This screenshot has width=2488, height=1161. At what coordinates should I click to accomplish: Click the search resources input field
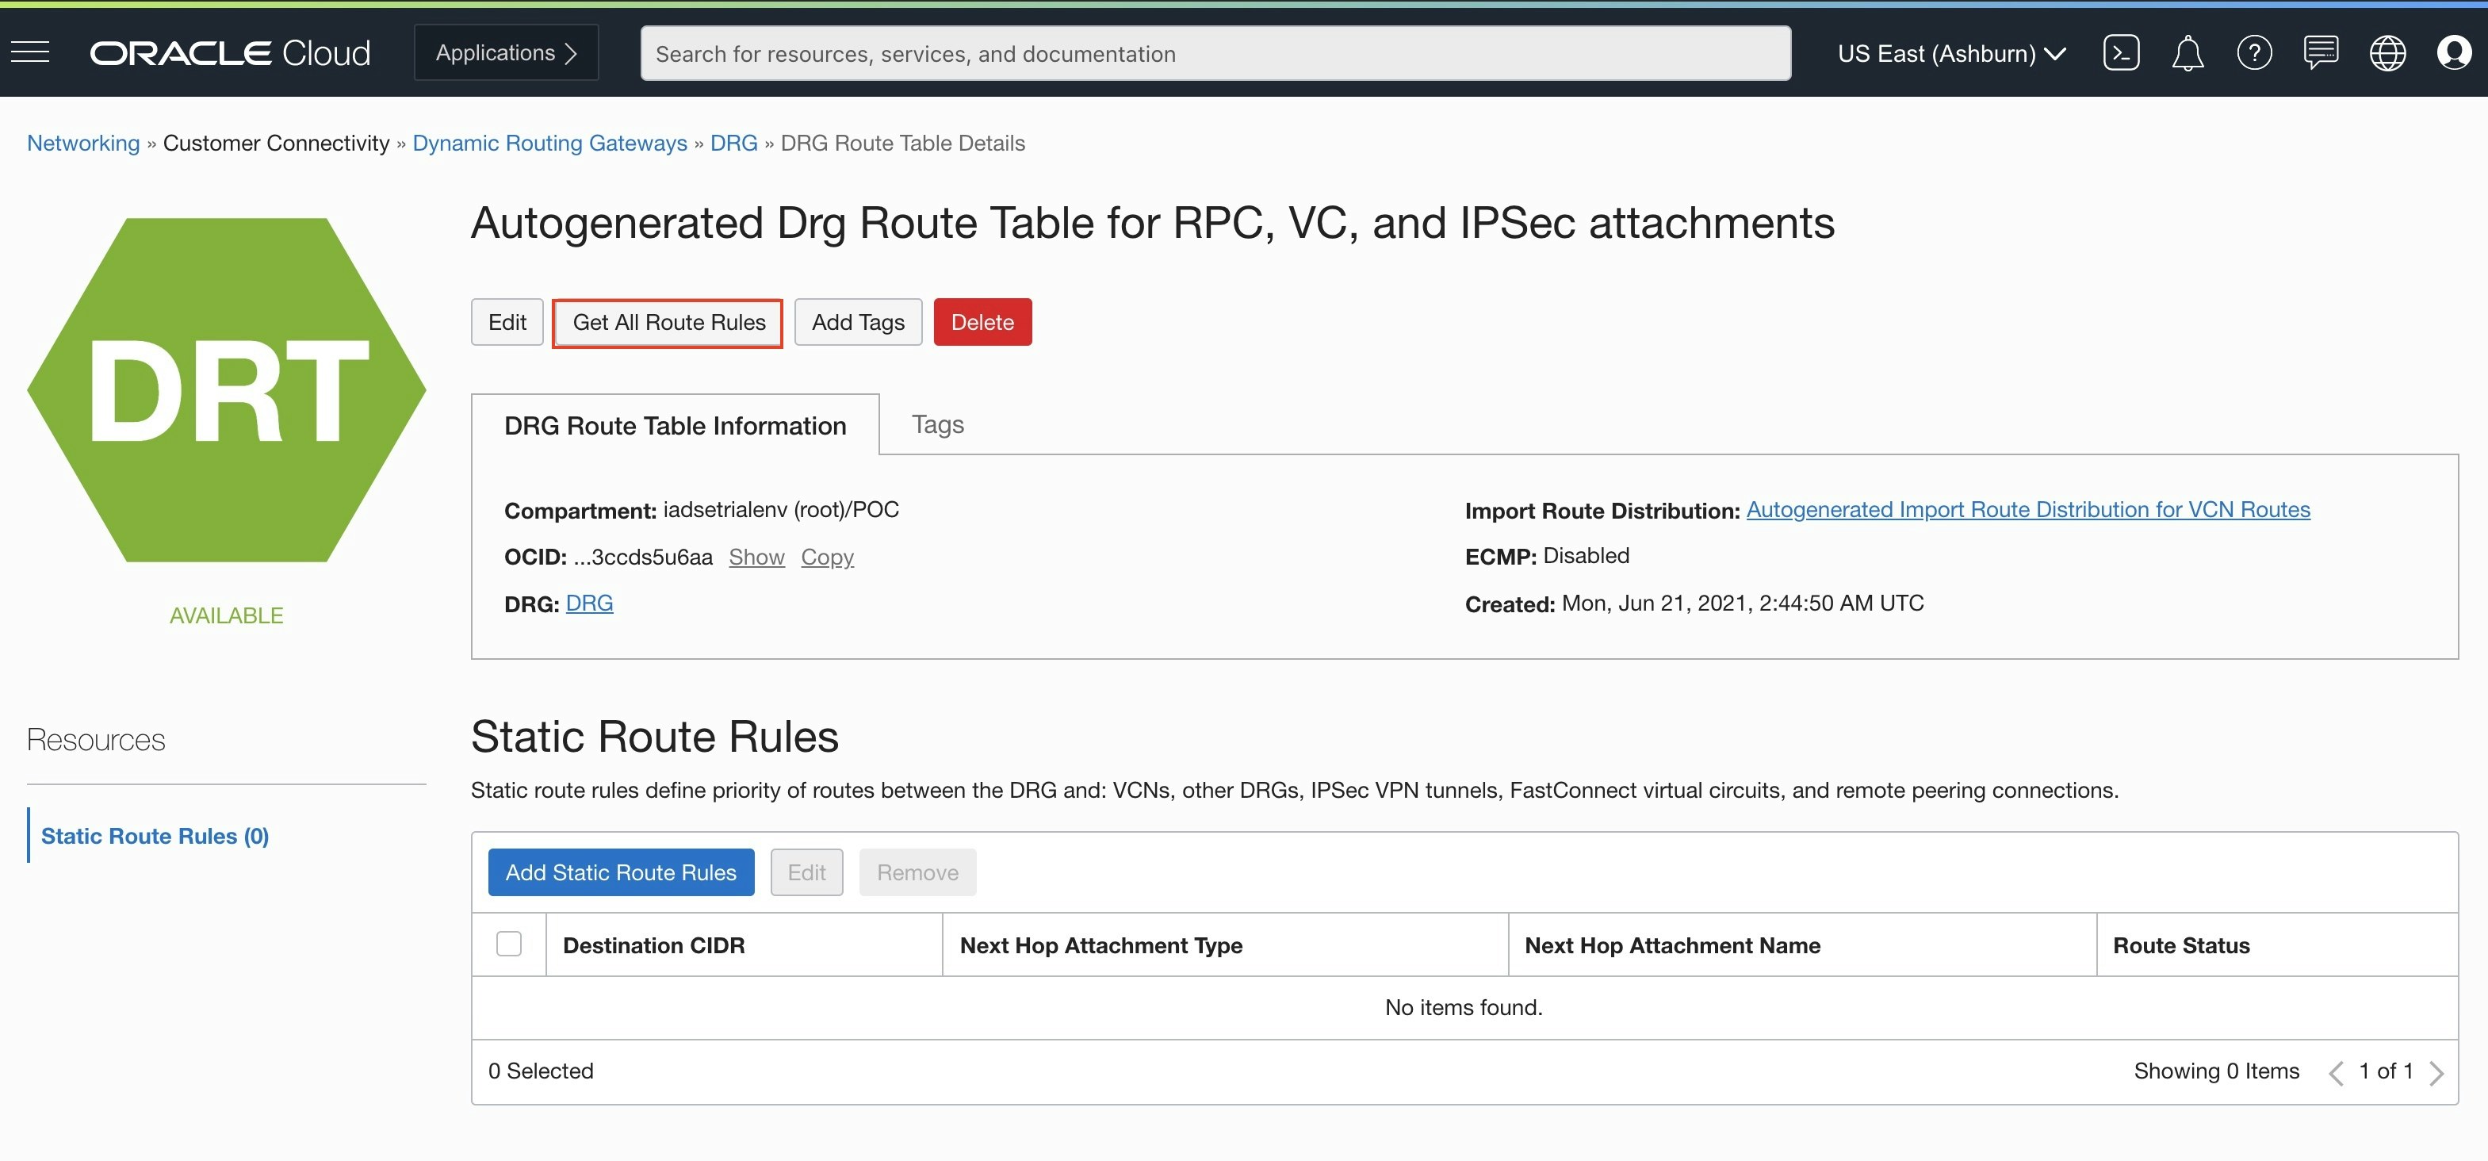click(x=1215, y=53)
